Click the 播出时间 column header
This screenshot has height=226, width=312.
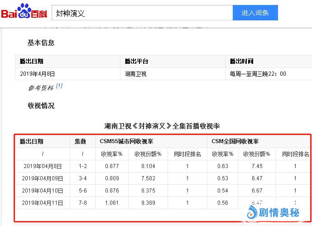pyautogui.click(x=241, y=62)
